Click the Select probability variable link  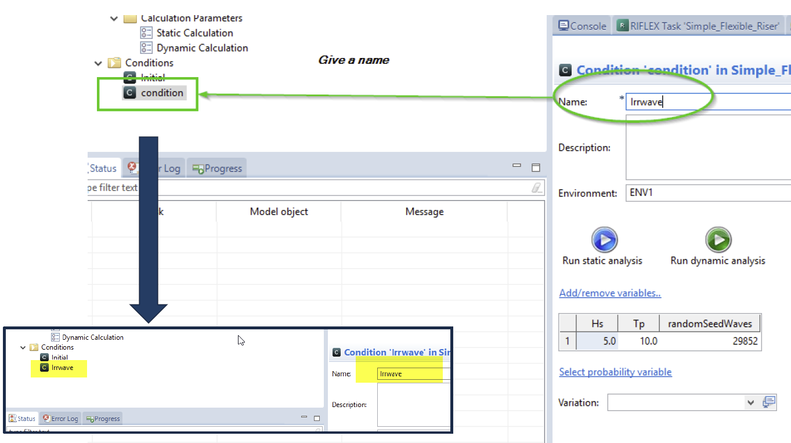(615, 372)
